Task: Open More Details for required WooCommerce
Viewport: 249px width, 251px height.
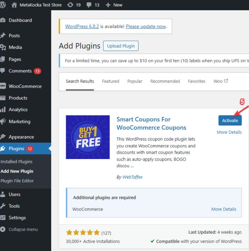Action: (x=224, y=209)
